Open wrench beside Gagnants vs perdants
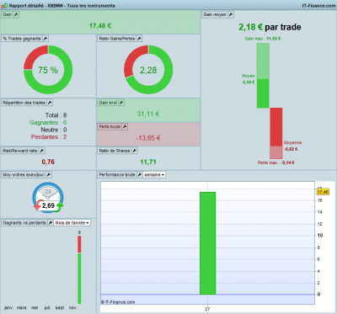Viewport: 337px width, 314px height. pos(51,222)
